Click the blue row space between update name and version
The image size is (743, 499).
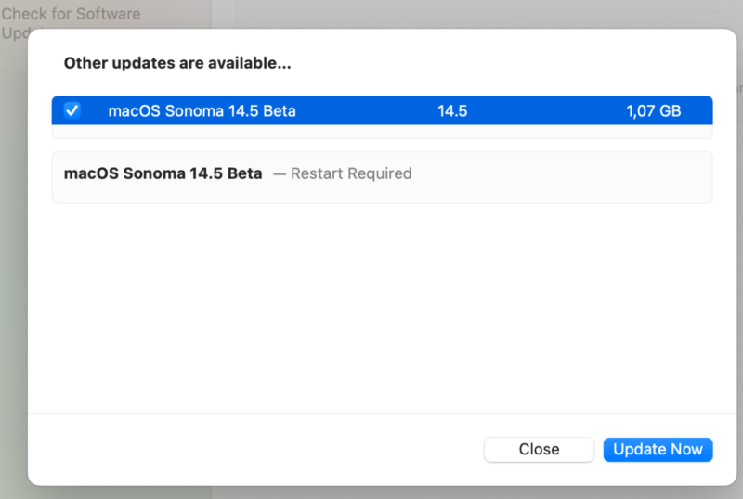pos(367,111)
